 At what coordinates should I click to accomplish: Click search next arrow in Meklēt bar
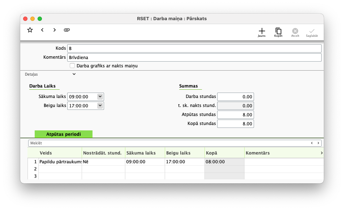(318, 143)
